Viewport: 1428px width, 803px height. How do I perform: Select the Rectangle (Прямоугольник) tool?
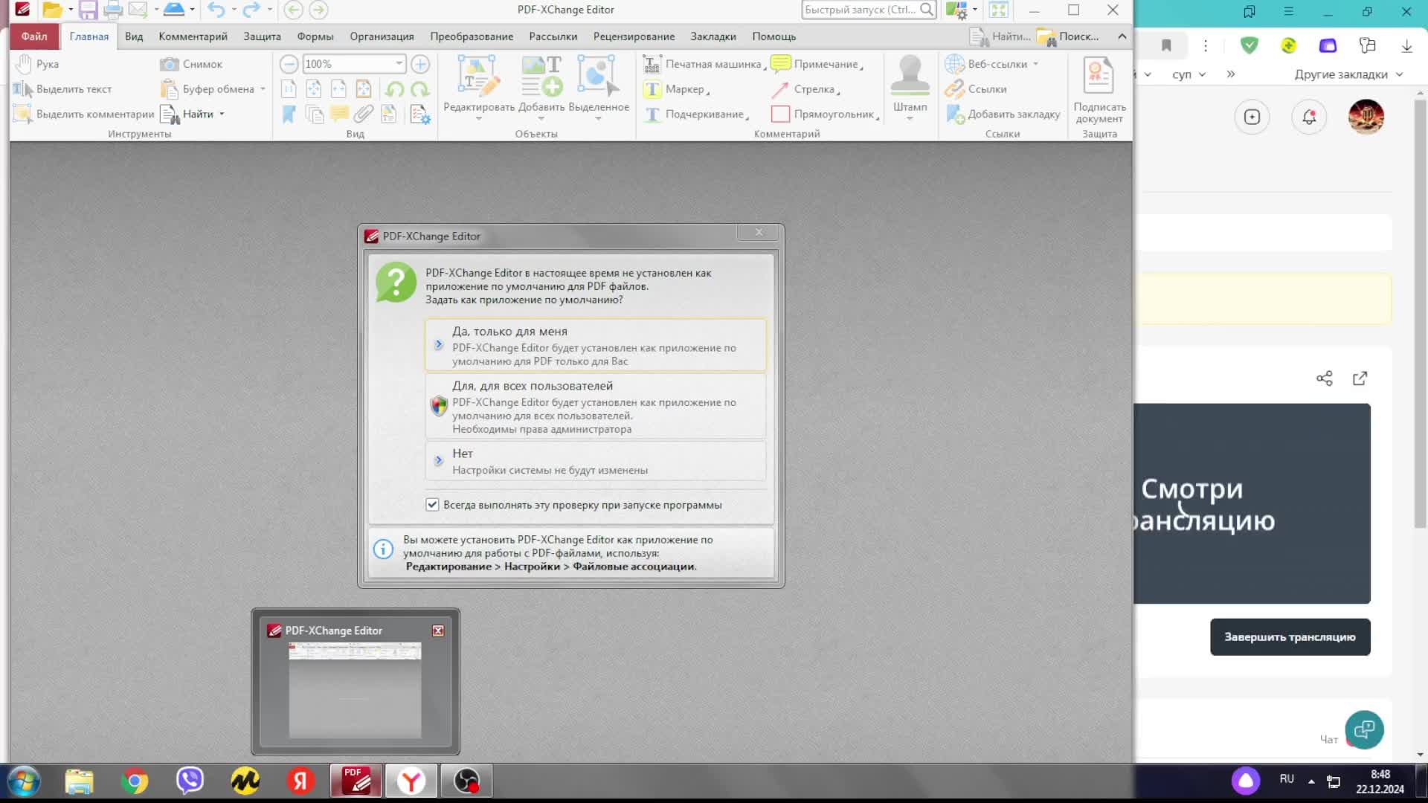point(825,114)
